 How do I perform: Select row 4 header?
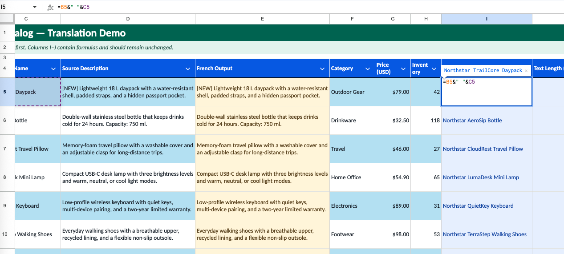[7, 69]
